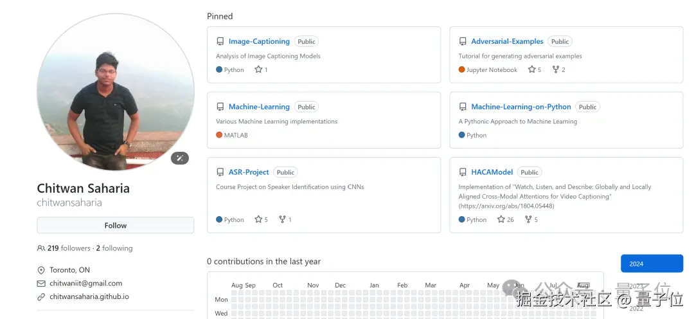Open the Machine-Learning-on-Python repository

coord(520,107)
